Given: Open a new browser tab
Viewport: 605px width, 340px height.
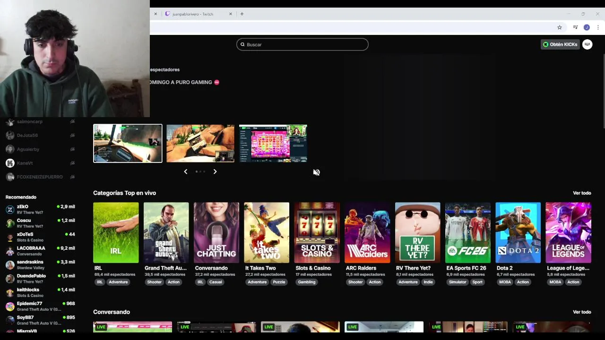Looking at the screenshot, I should 242,14.
